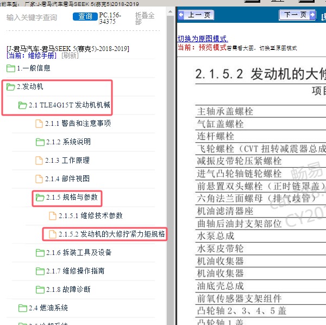
Task: Click the 查询 search button
Action: (x=85, y=16)
